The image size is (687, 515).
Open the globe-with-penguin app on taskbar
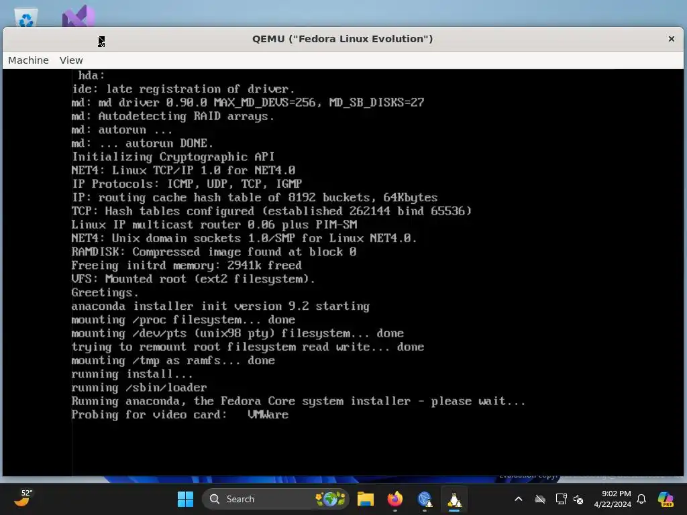click(425, 499)
